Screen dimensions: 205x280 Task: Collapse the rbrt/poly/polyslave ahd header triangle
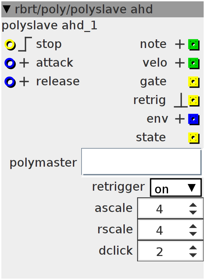pos(7,9)
